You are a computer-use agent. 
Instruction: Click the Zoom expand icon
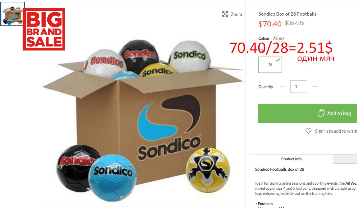pos(225,14)
